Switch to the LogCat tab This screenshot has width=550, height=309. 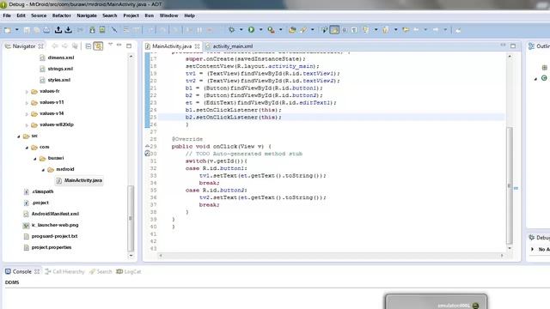click(129, 271)
